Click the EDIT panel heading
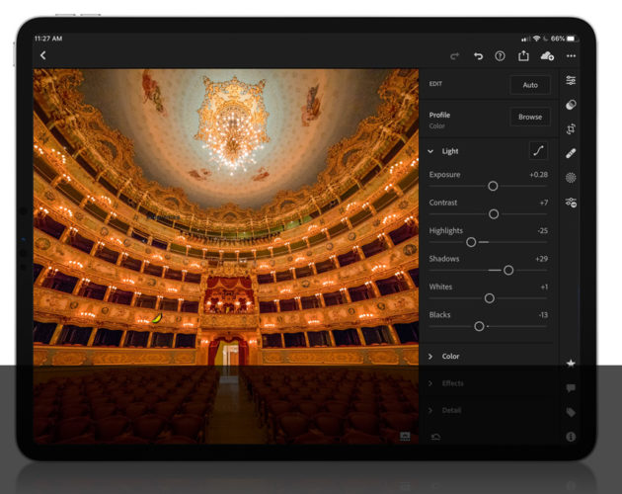Viewport: 622px width, 494px height. click(435, 84)
